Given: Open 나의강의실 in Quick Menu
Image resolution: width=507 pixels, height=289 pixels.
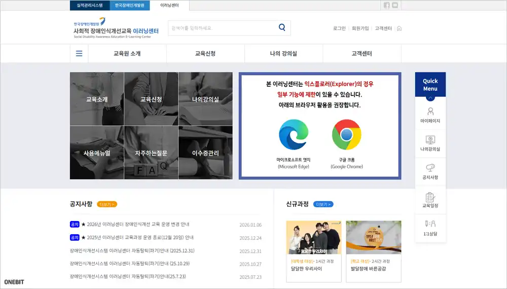Looking at the screenshot, I should pos(430,143).
